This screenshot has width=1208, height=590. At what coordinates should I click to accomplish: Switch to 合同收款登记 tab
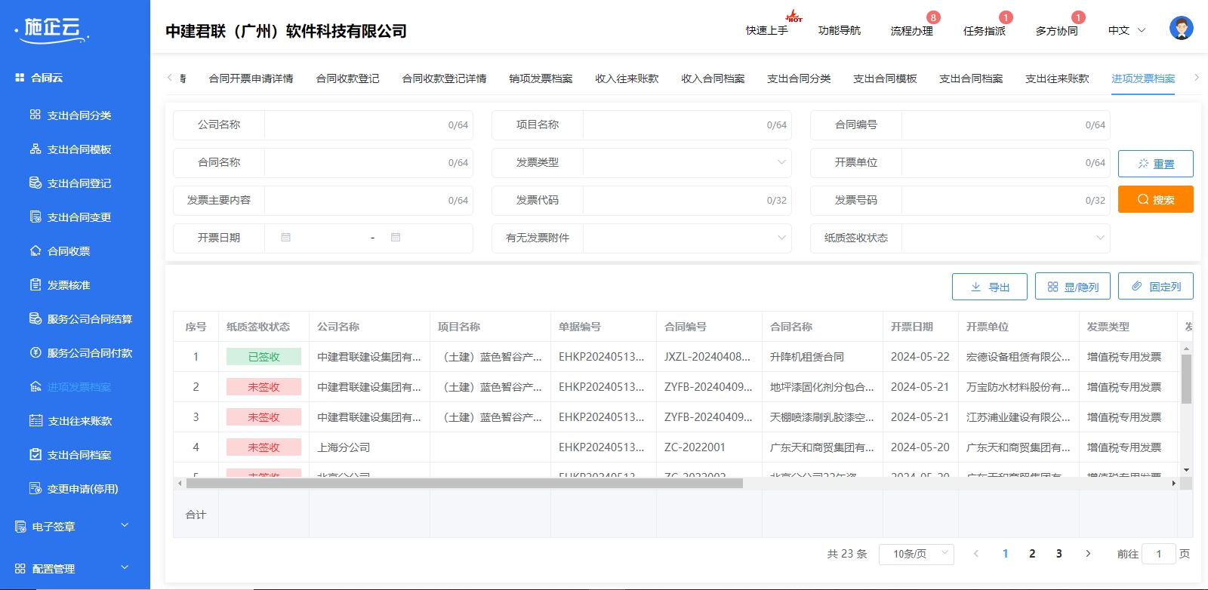(x=348, y=78)
